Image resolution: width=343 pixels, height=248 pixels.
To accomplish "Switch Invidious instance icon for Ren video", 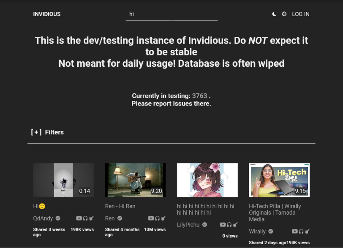I will coord(163,218).
